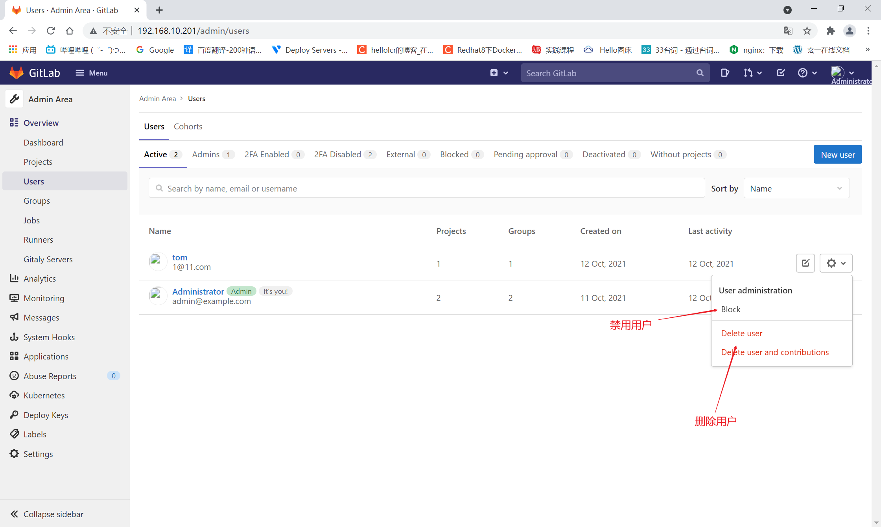Open Runners in the sidebar
Image resolution: width=881 pixels, height=527 pixels.
click(x=38, y=240)
